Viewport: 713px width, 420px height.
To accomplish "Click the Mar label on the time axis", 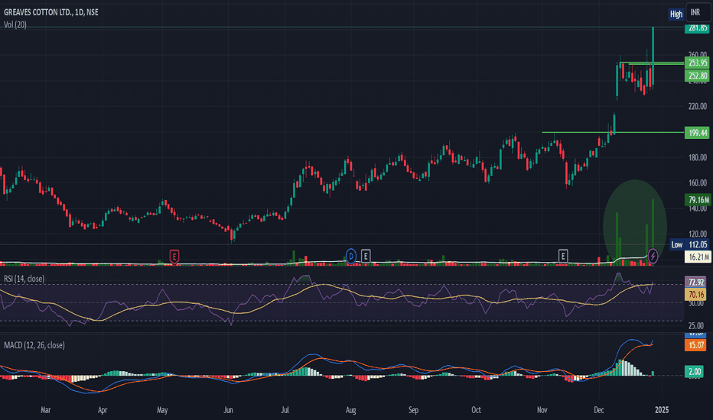I will [x=45, y=409].
